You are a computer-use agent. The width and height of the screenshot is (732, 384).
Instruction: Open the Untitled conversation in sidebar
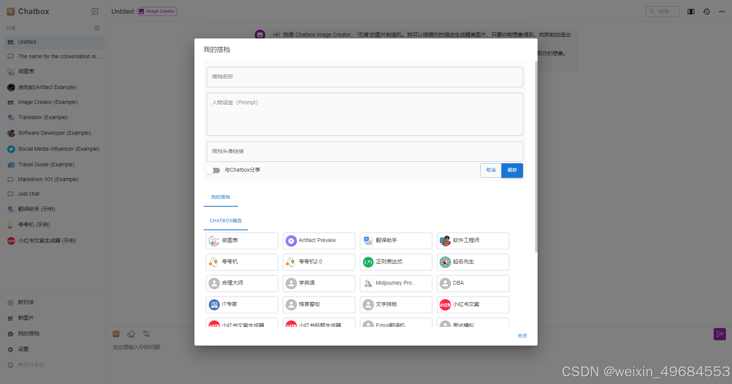[54, 42]
